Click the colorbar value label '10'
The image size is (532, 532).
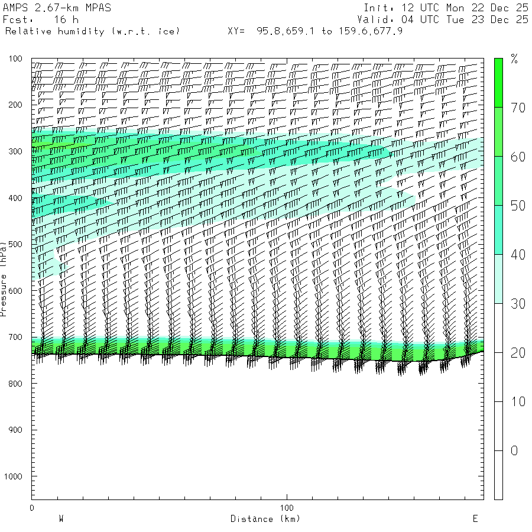(x=518, y=402)
